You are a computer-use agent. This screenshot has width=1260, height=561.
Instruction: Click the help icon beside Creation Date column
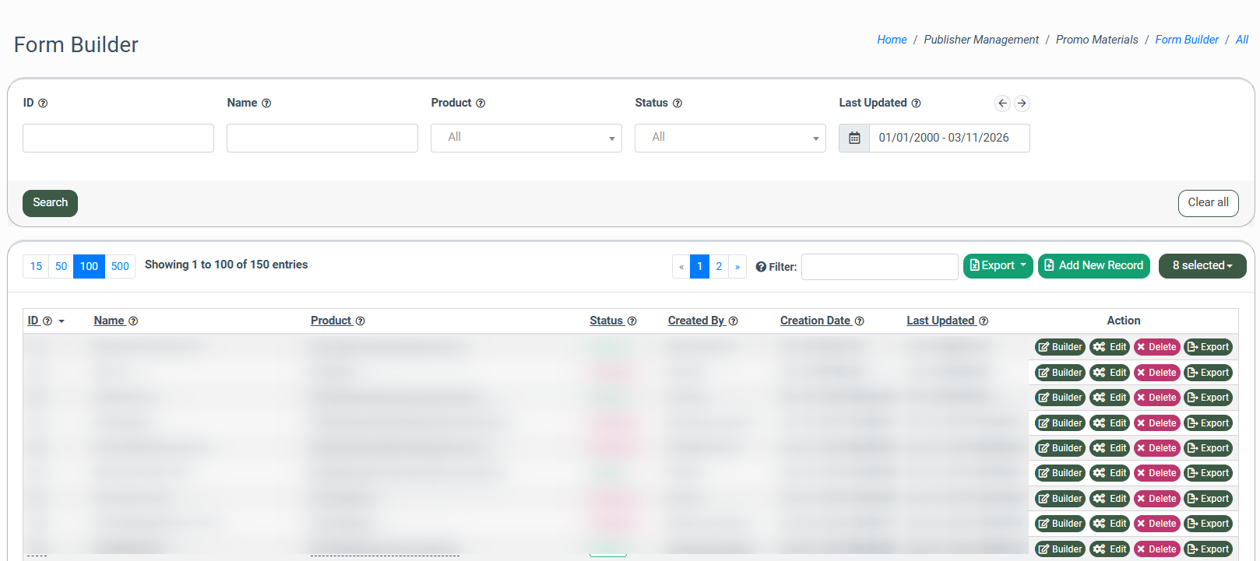pos(859,321)
